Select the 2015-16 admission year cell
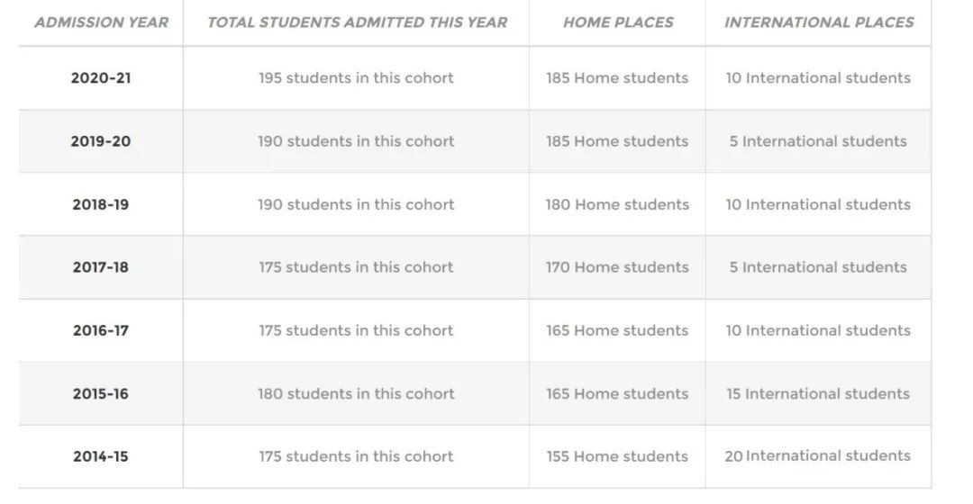This screenshot has width=973, height=504. (x=101, y=393)
